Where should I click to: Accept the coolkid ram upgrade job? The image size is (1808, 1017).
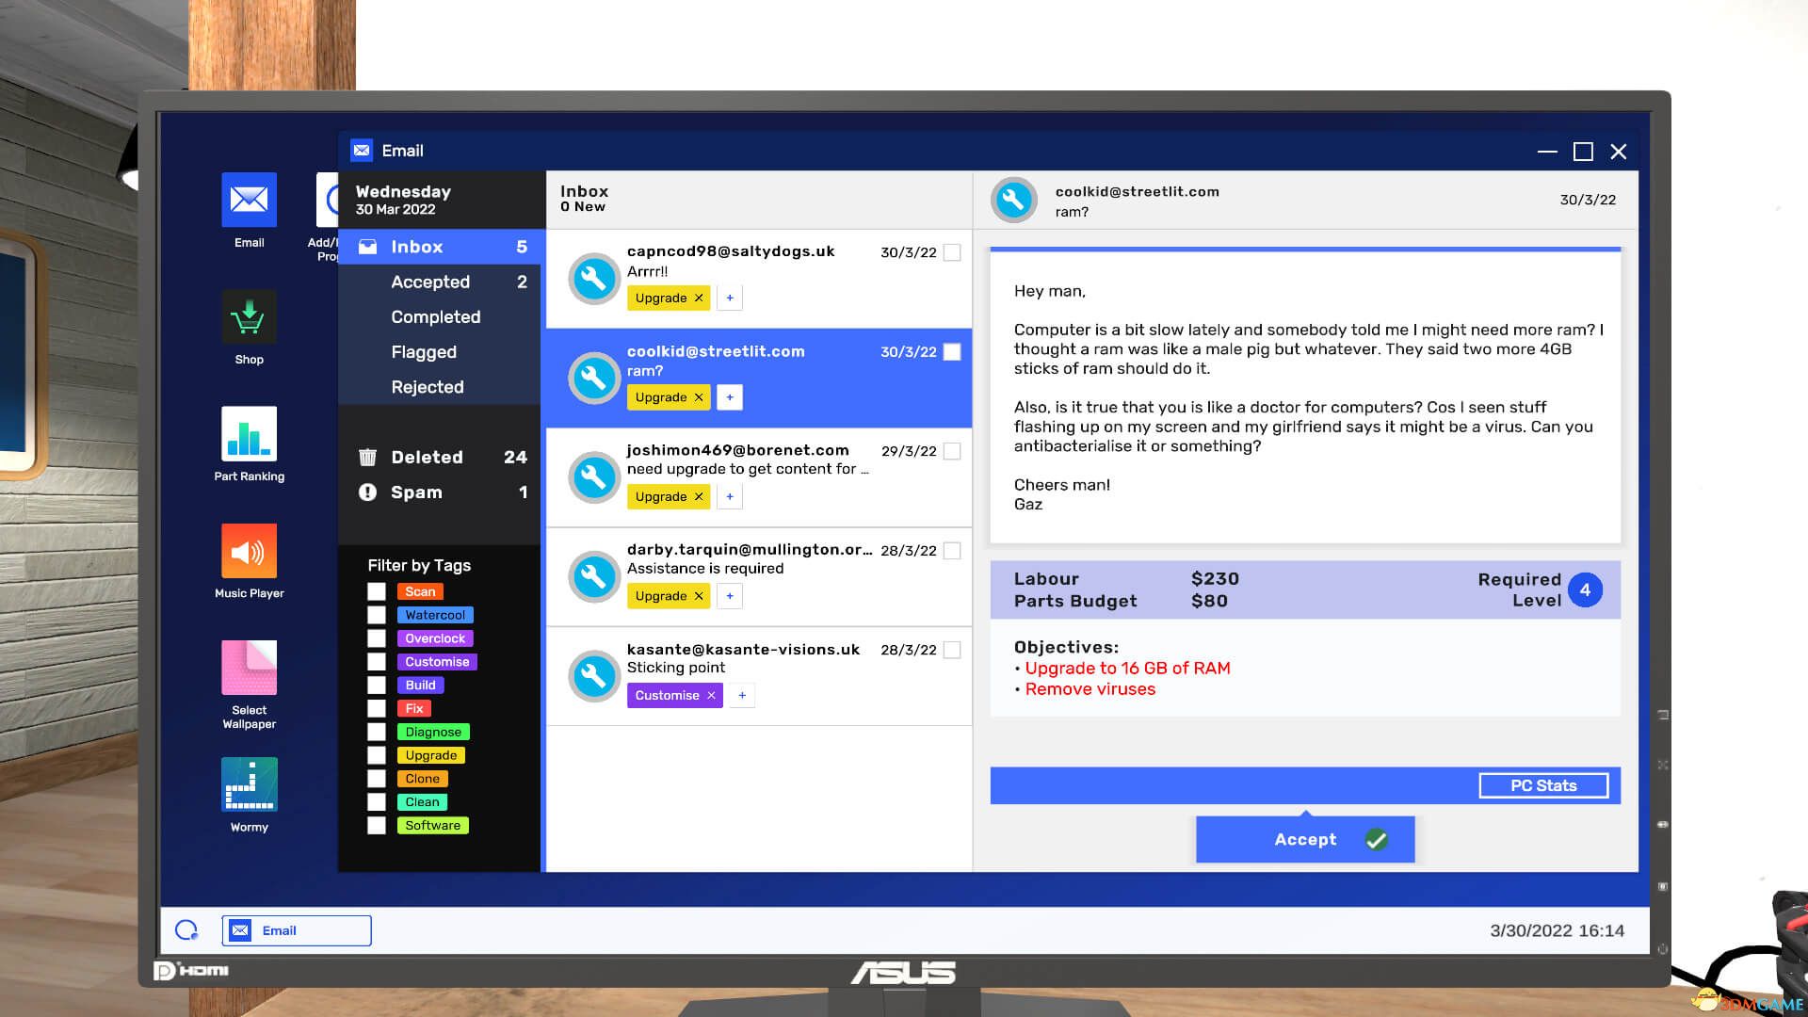[1304, 839]
